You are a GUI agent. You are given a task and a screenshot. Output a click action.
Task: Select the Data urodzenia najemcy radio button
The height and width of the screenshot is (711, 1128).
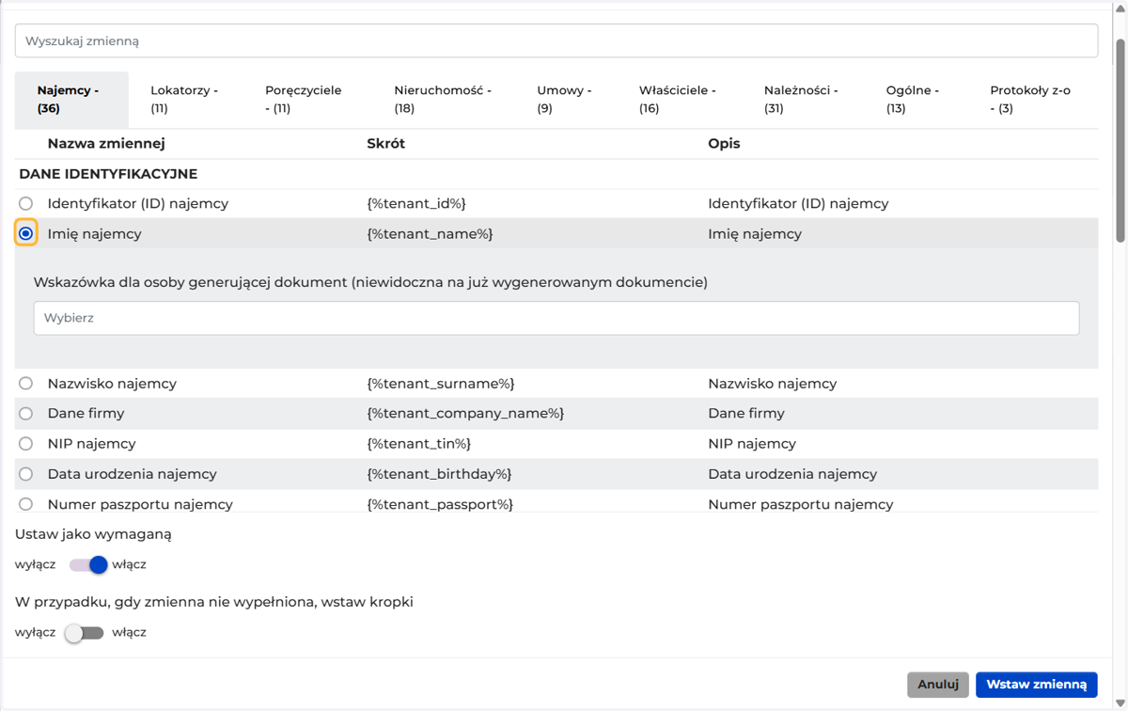[x=25, y=474]
